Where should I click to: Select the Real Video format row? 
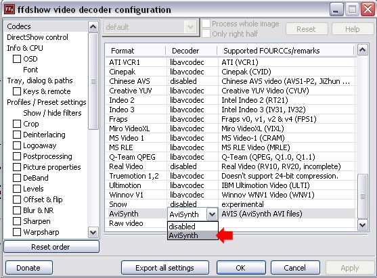point(230,166)
